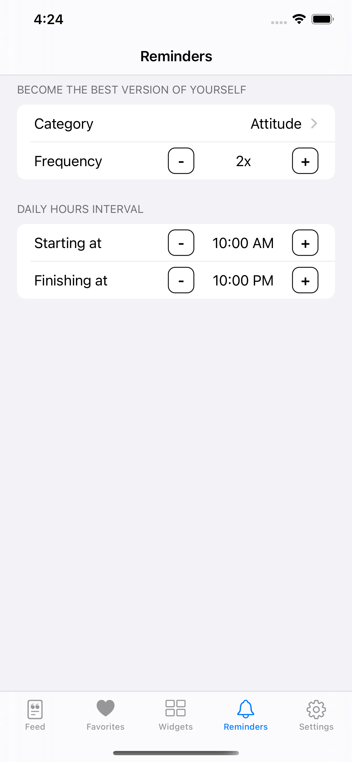Screen dimensions: 352x762
Task: Tap the 2x frequency value
Action: [x=243, y=161]
